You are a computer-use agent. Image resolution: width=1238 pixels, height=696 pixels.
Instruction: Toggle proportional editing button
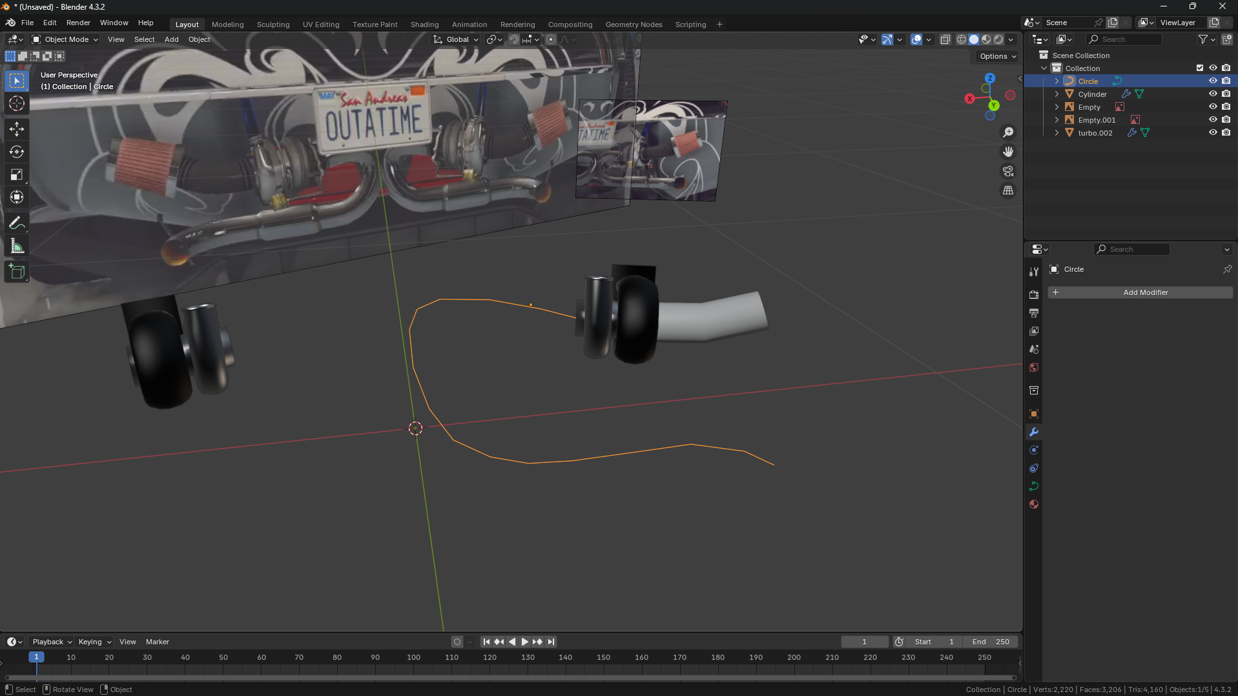pos(551,39)
